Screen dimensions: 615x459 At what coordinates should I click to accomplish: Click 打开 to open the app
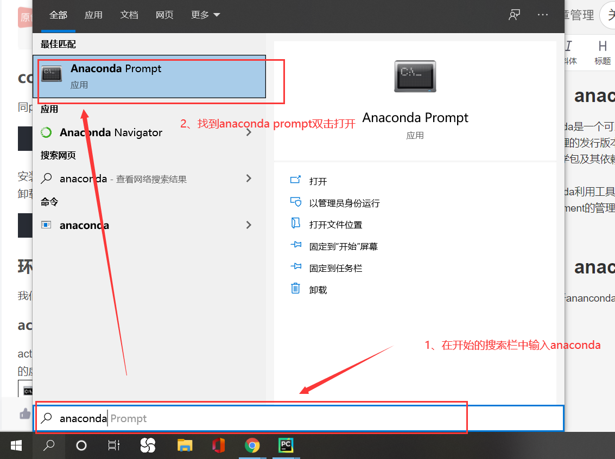click(x=318, y=181)
